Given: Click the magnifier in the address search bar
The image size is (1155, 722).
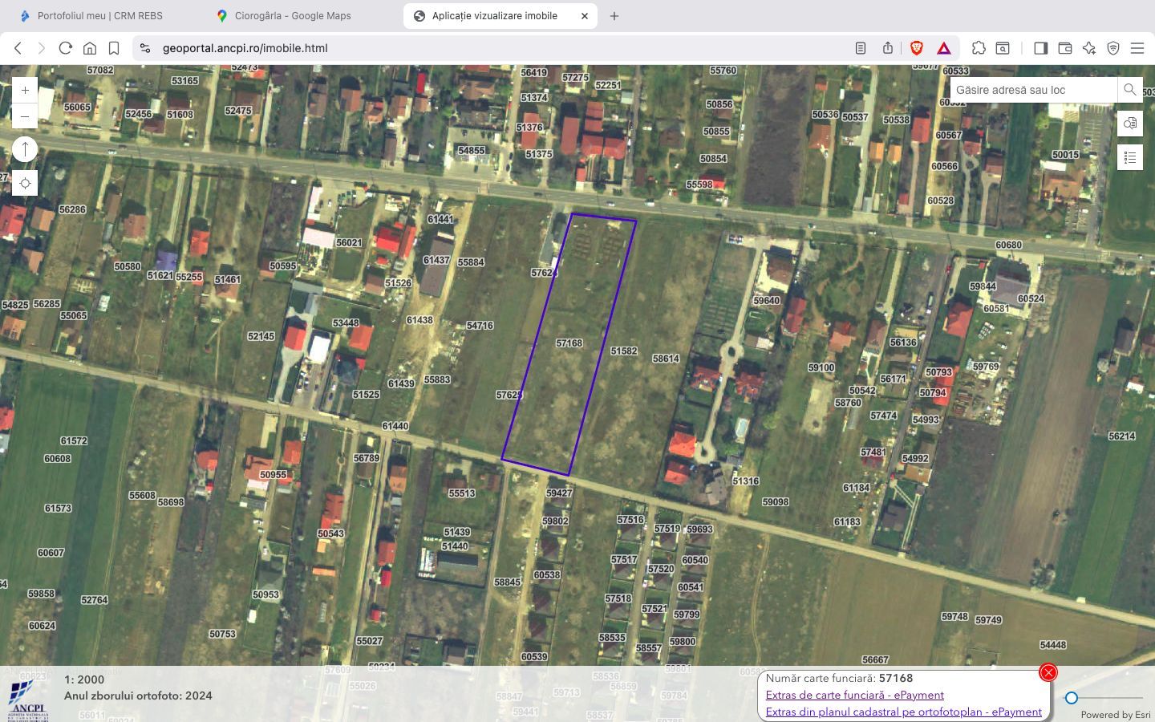Looking at the screenshot, I should pos(1129,90).
